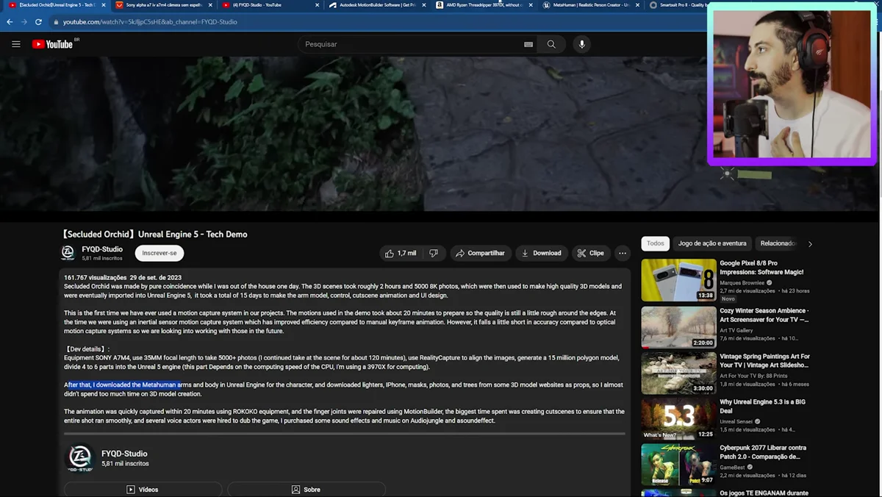The width and height of the screenshot is (882, 497).
Task: Like the video with thumbs up
Action: [401, 253]
